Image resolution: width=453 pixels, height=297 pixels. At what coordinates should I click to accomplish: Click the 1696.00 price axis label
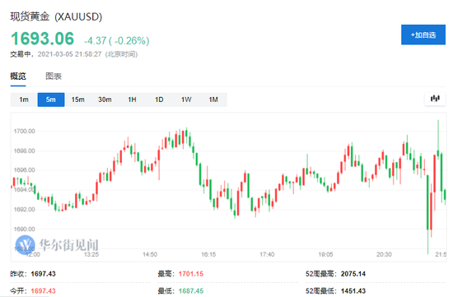[x=24, y=170]
